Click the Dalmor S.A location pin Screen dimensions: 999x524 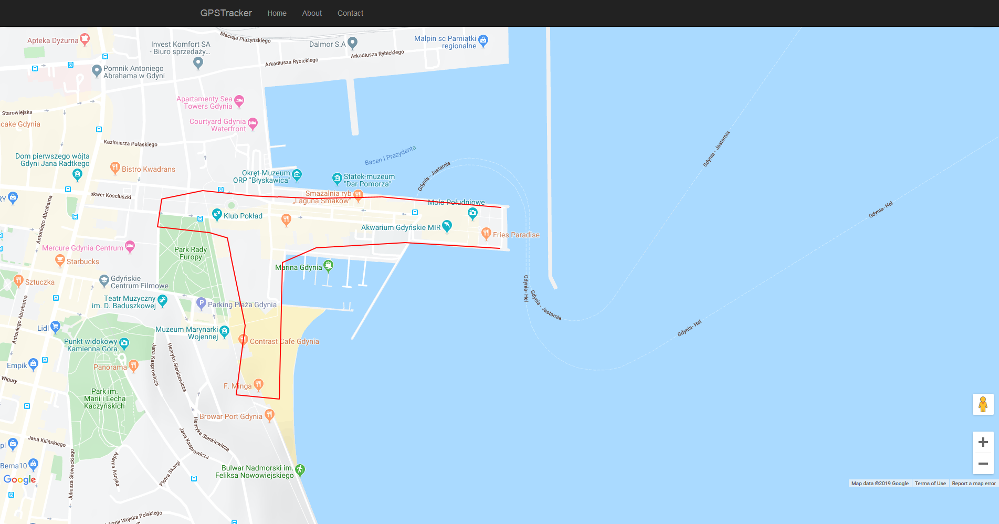(x=353, y=43)
